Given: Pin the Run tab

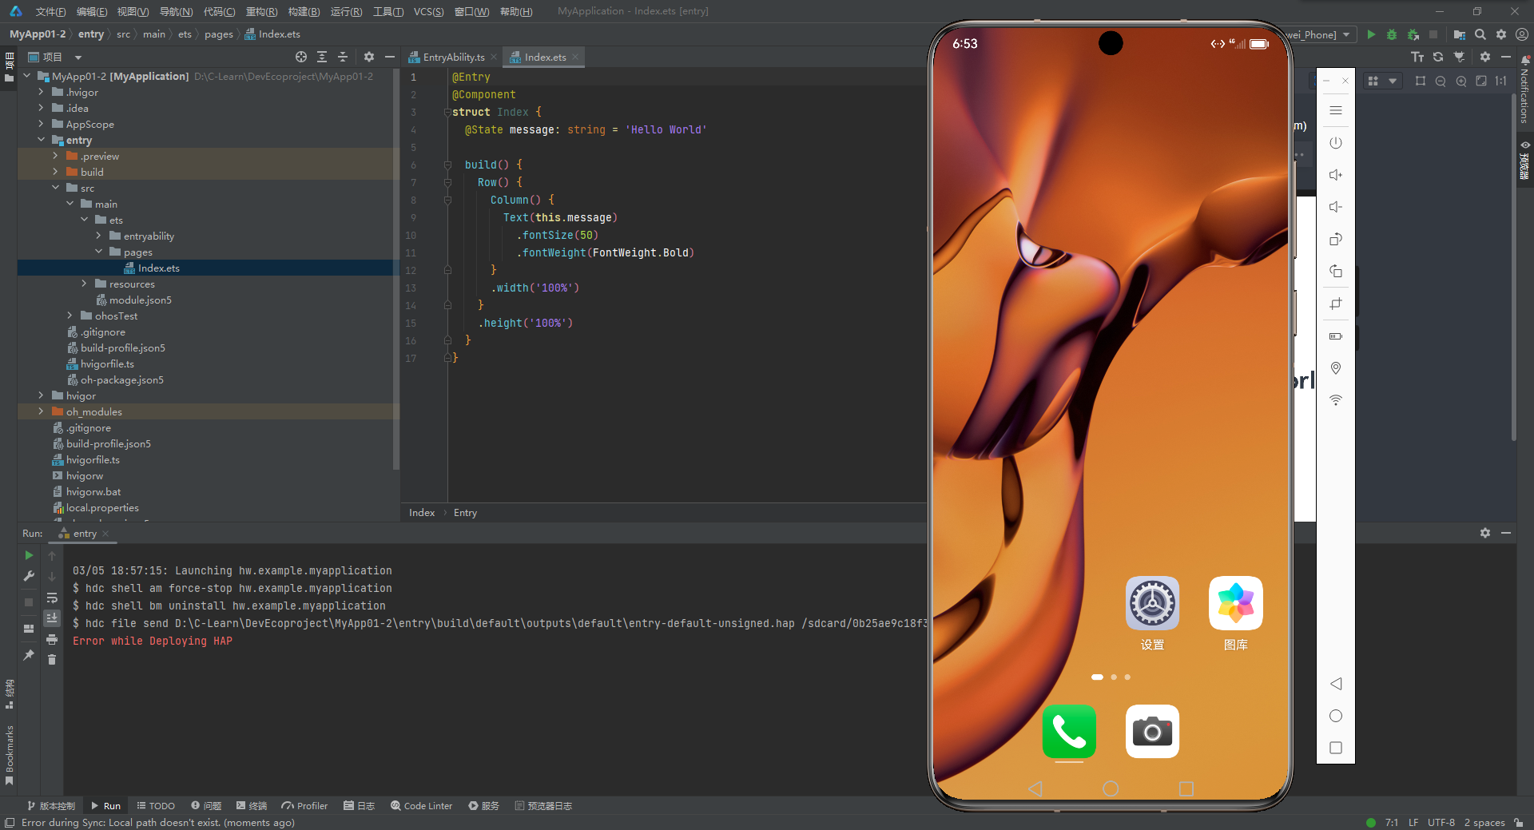Looking at the screenshot, I should [x=29, y=655].
